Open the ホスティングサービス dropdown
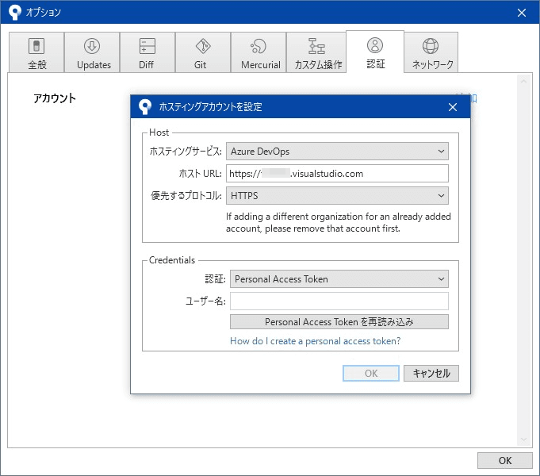The height and width of the screenshot is (476, 540). click(337, 151)
